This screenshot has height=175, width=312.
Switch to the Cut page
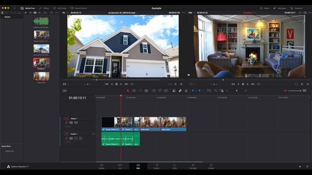pyautogui.click(x=120, y=166)
